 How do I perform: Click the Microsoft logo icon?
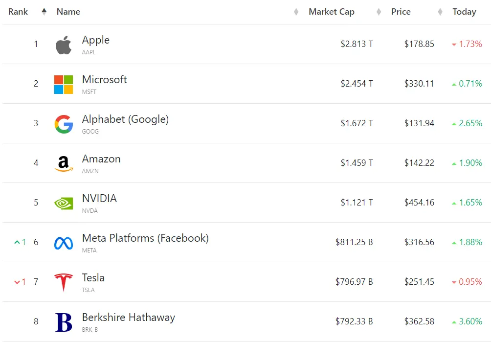click(x=64, y=84)
